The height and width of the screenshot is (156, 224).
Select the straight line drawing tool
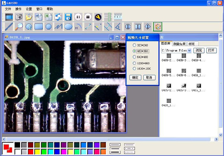pos(9,26)
